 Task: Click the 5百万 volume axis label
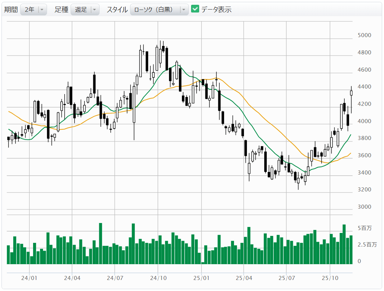pyautogui.click(x=364, y=228)
